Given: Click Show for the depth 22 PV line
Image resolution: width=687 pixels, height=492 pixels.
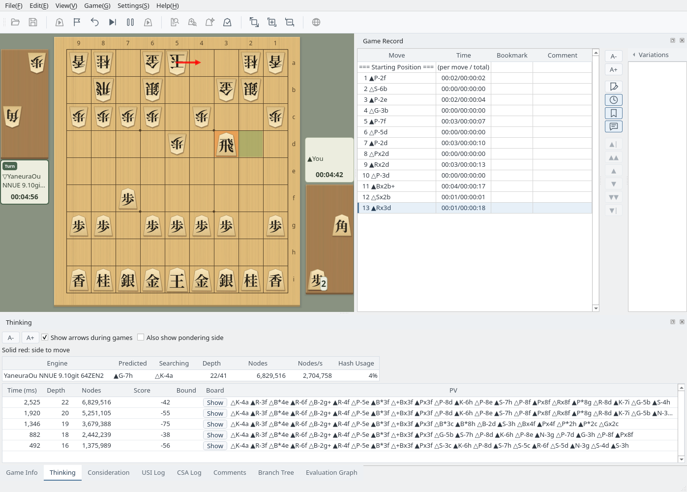Looking at the screenshot, I should [215, 402].
